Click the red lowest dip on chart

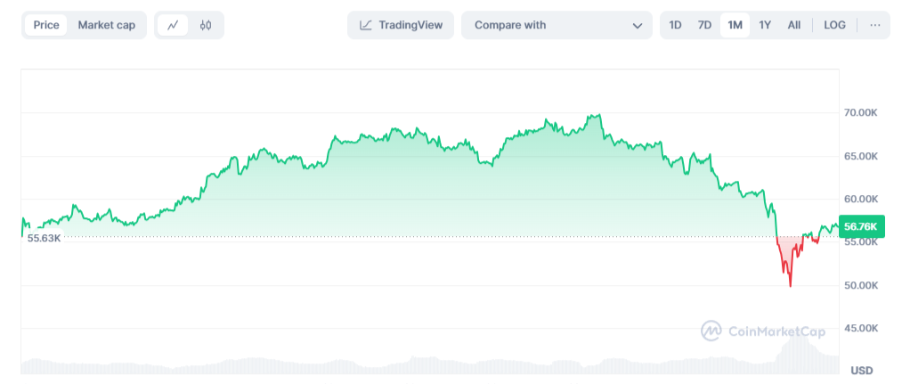point(790,283)
